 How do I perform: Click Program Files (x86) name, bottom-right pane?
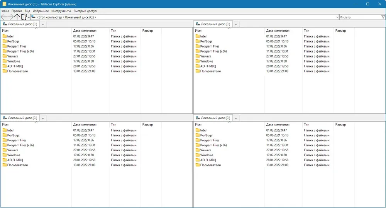213,145
